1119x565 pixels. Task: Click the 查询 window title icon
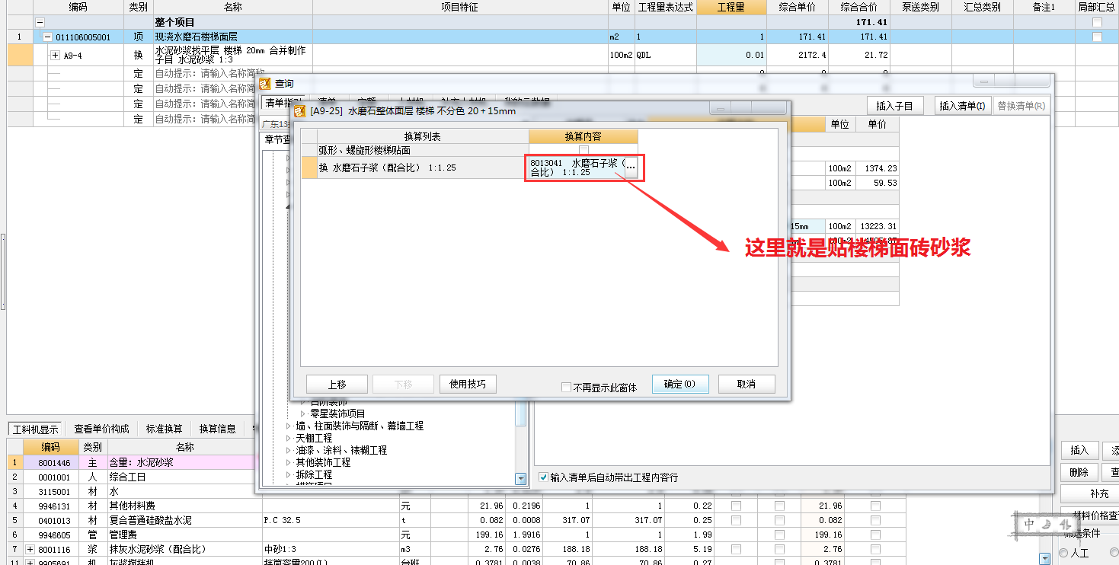265,84
